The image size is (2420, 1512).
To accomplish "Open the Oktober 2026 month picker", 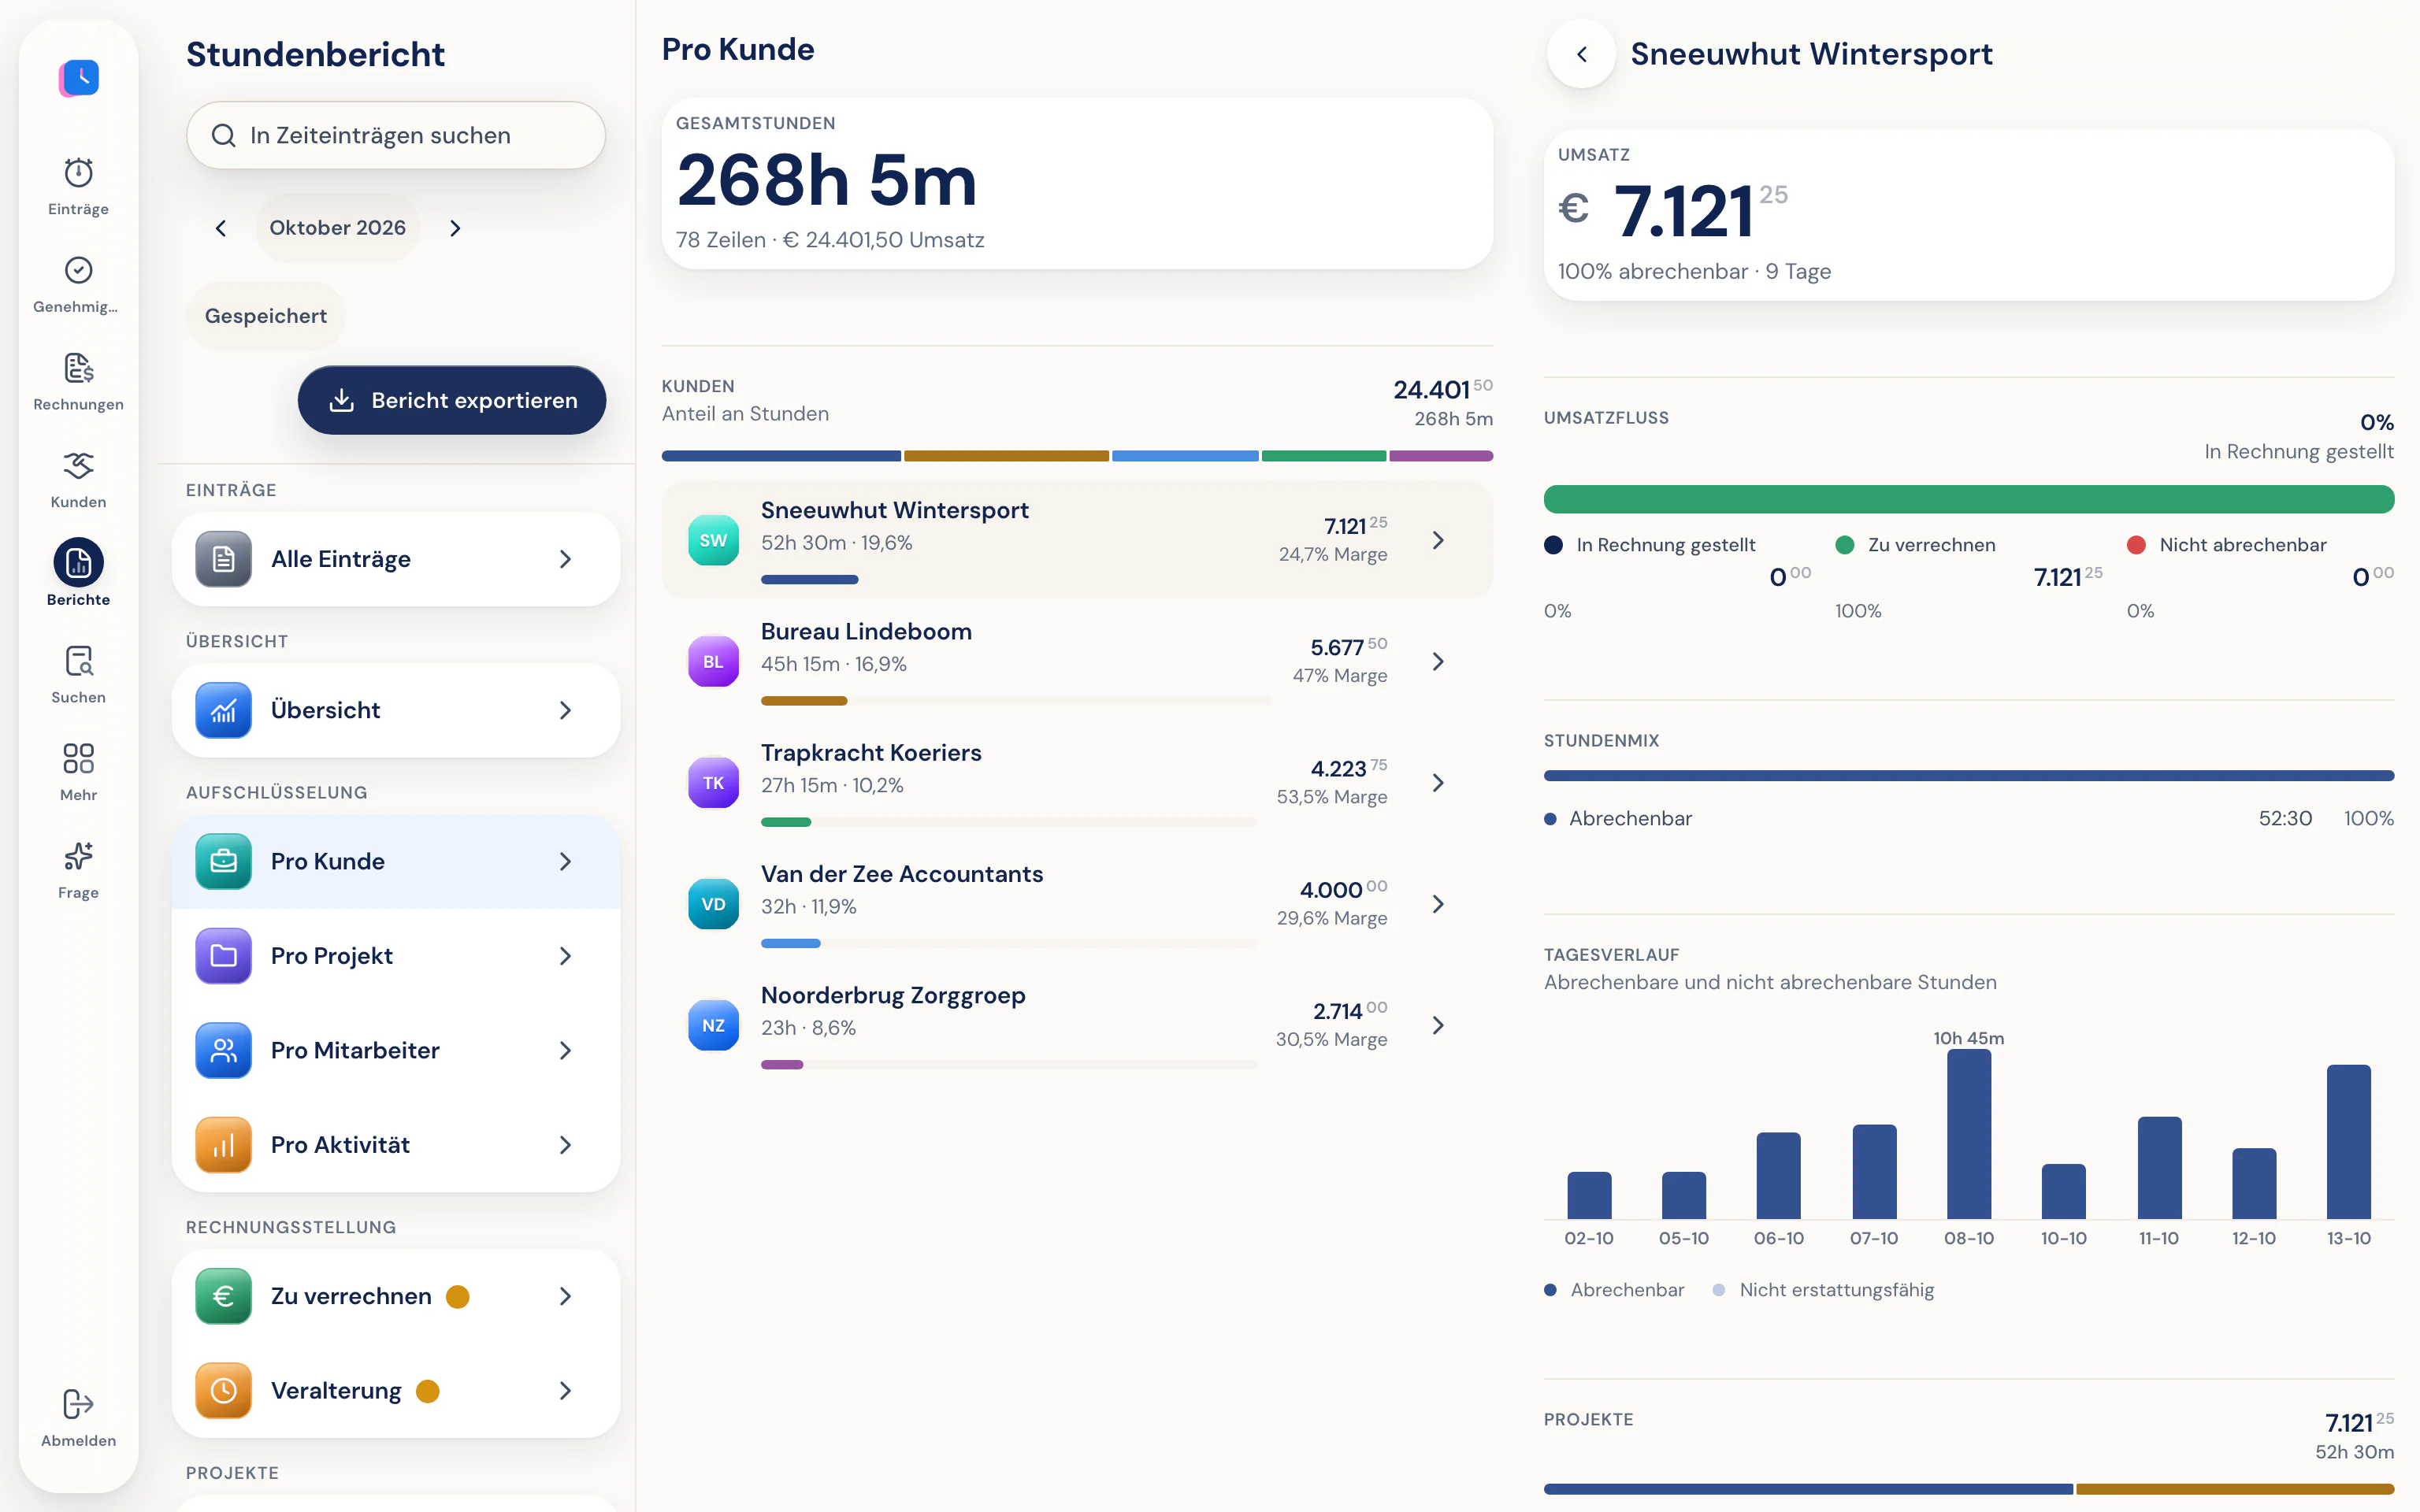I will coord(338,228).
